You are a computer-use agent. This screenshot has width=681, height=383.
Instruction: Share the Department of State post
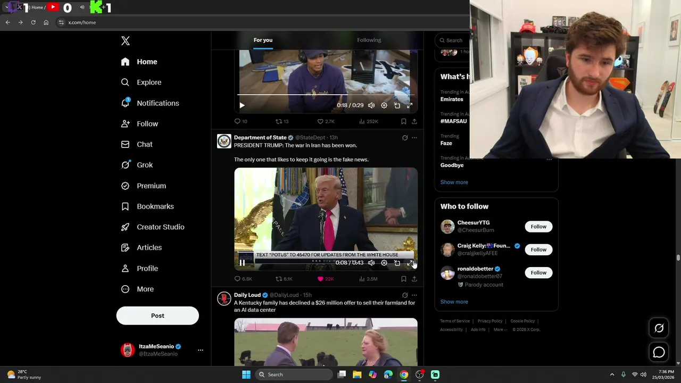(414, 279)
